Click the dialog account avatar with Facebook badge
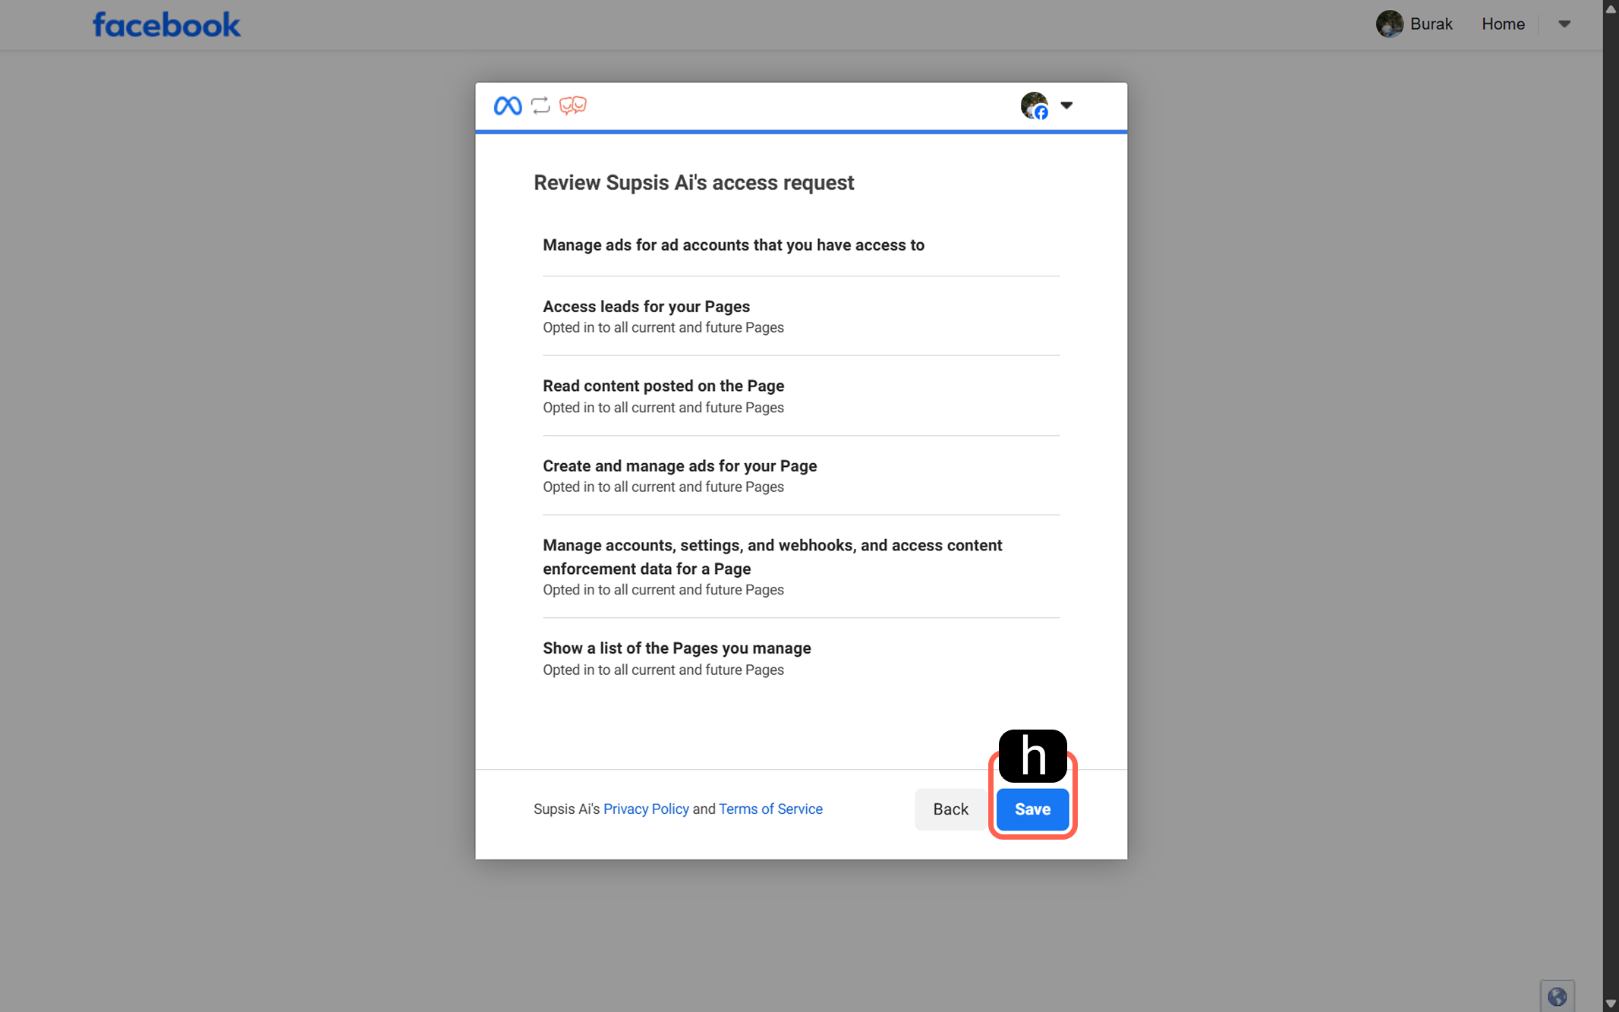This screenshot has height=1012, width=1619. [x=1035, y=106]
